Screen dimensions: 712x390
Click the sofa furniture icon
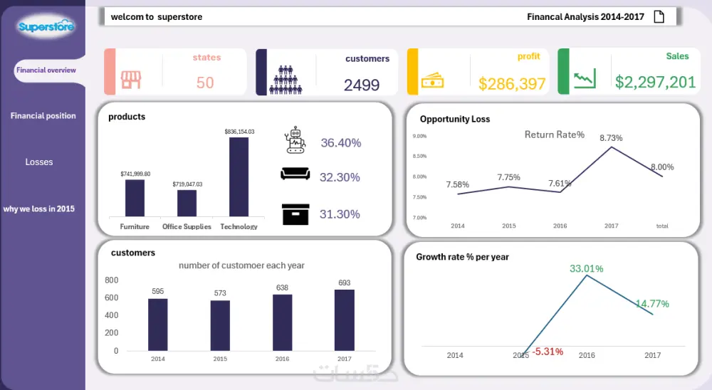point(295,174)
